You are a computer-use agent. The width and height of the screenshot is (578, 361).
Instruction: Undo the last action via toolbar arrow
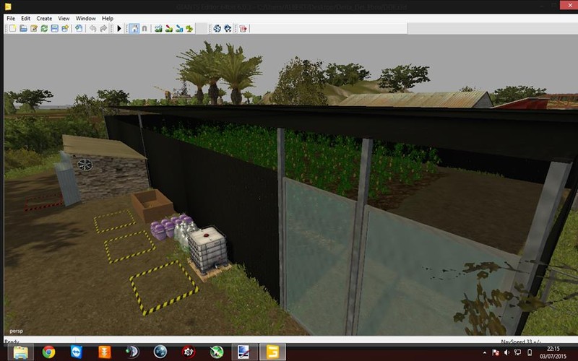[92, 29]
